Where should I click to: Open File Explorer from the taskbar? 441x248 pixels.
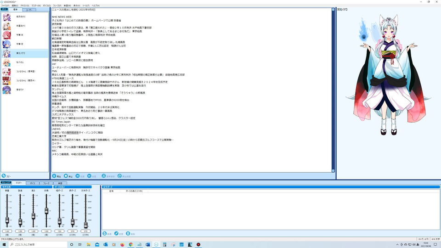pos(89,245)
